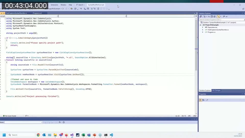245x138 pixels.
Task: Click the Search box in title bar
Action: click(x=80, y=5)
